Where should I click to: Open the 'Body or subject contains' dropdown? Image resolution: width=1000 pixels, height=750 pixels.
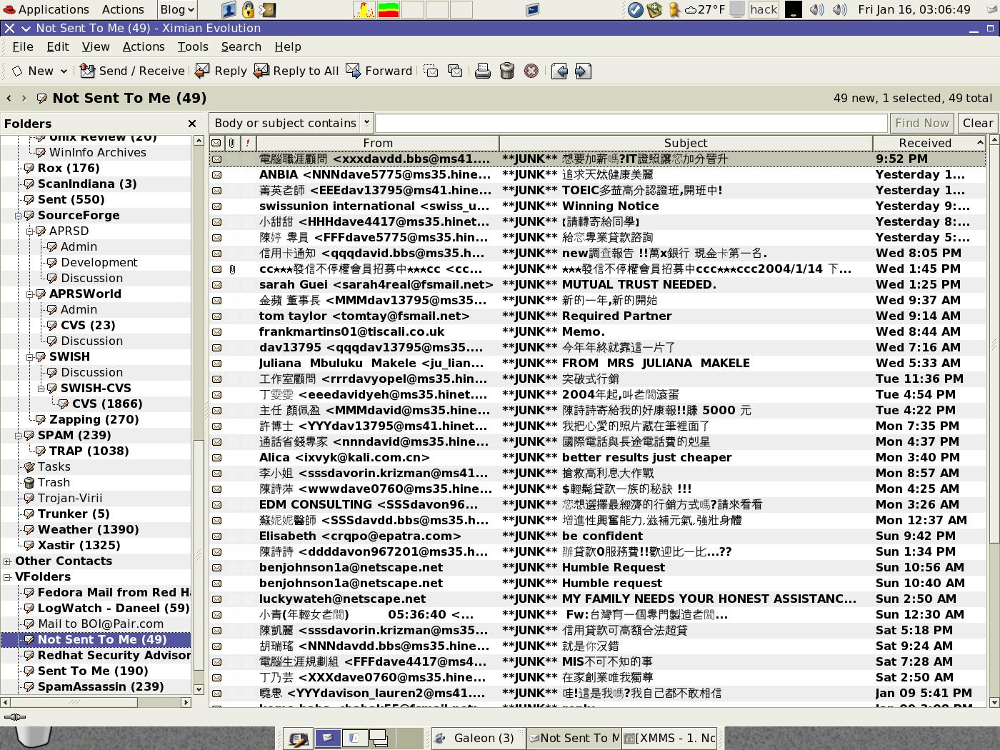366,123
